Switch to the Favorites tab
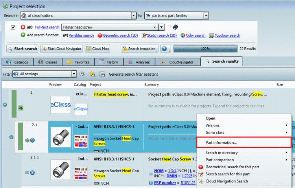 pos(78,62)
